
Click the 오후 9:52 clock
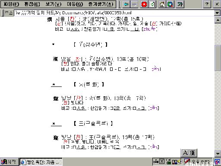(x=201, y=162)
